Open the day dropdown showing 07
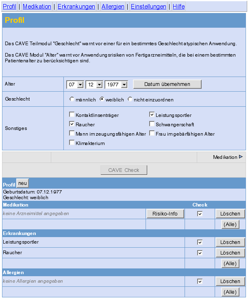248x299 pixels. point(75,84)
